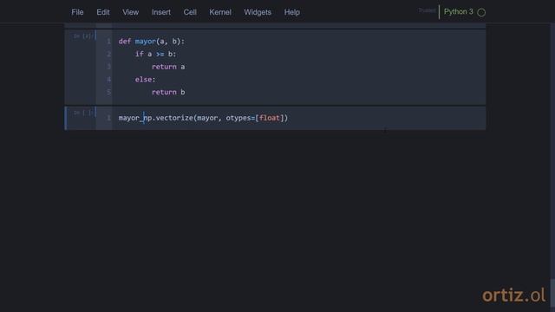Click the 'else:' code line

[145, 80]
